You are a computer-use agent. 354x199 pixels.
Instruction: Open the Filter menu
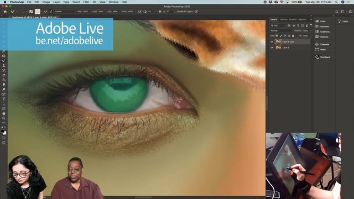pos(86,2)
